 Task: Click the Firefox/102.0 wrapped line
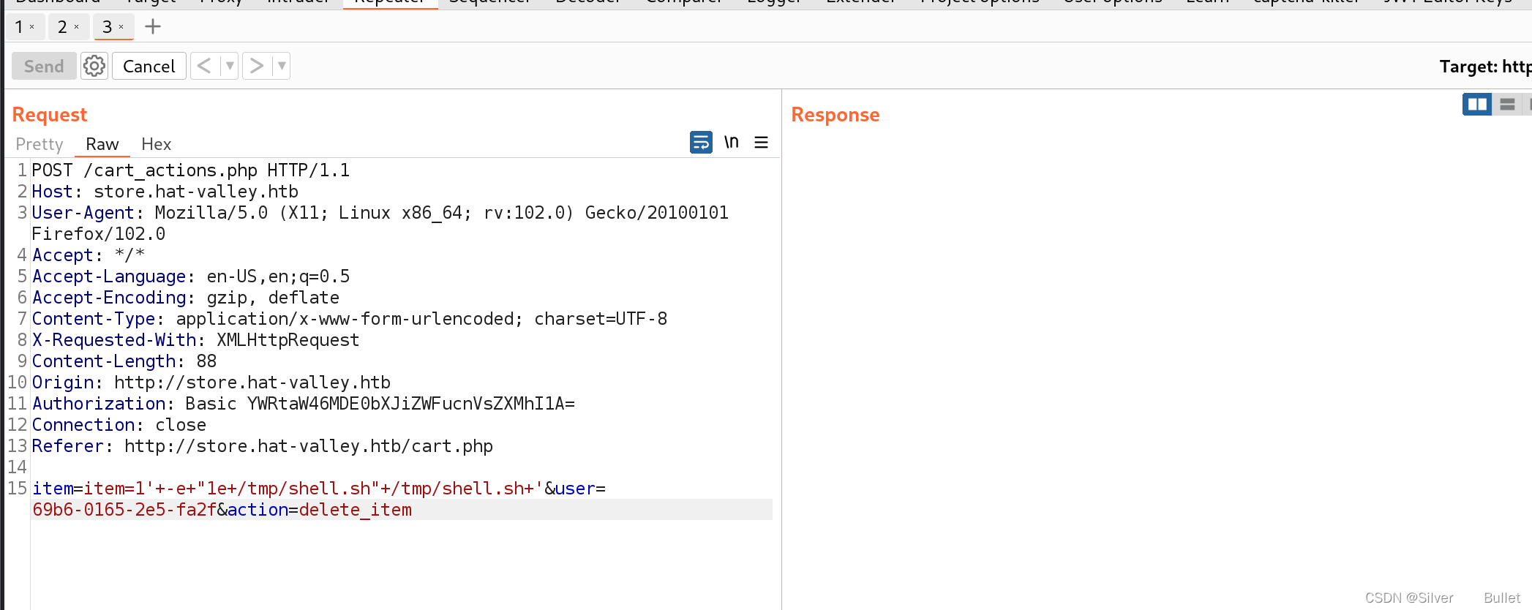(x=99, y=234)
